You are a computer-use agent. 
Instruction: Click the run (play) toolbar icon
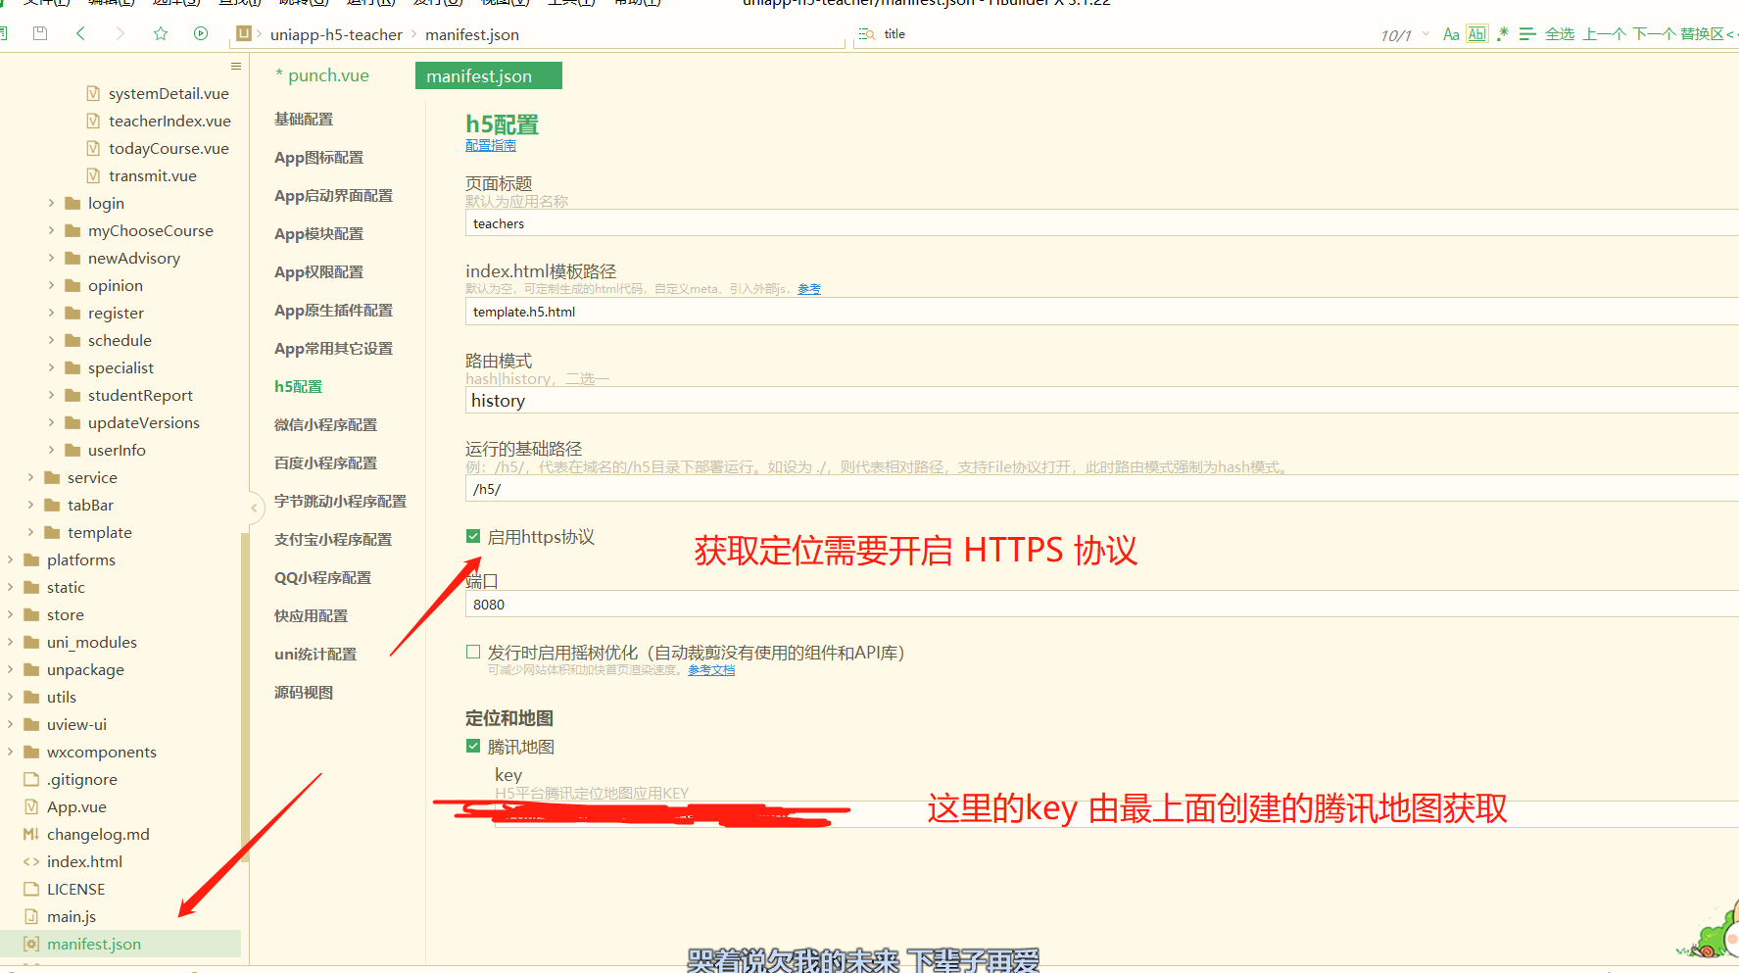(201, 33)
